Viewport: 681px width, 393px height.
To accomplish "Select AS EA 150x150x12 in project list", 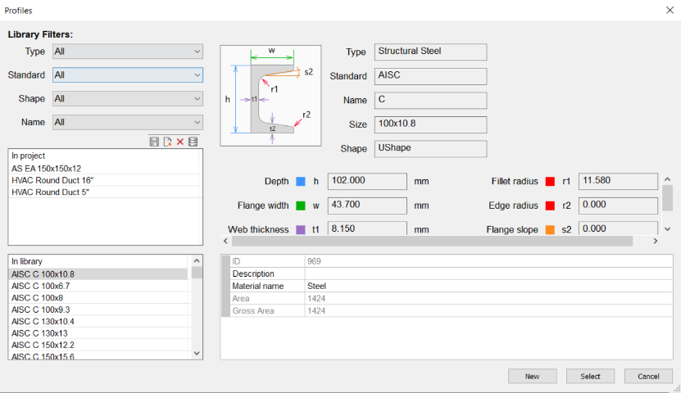I will coord(104,169).
